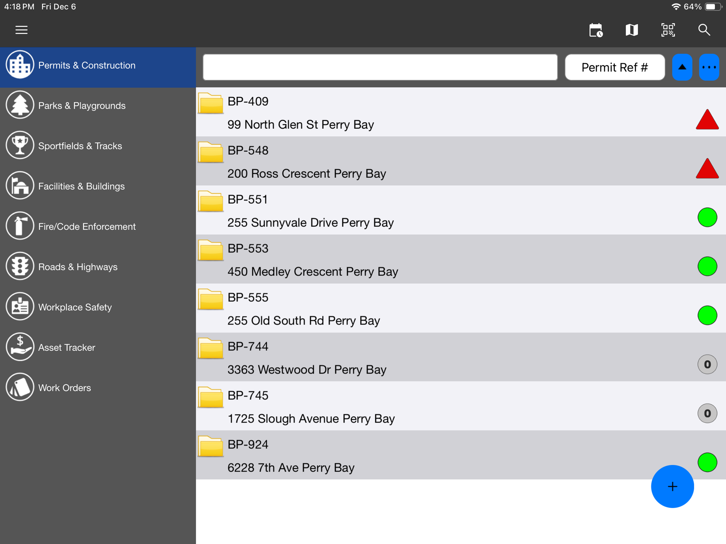Select the BP-924 reference text

tap(248, 444)
